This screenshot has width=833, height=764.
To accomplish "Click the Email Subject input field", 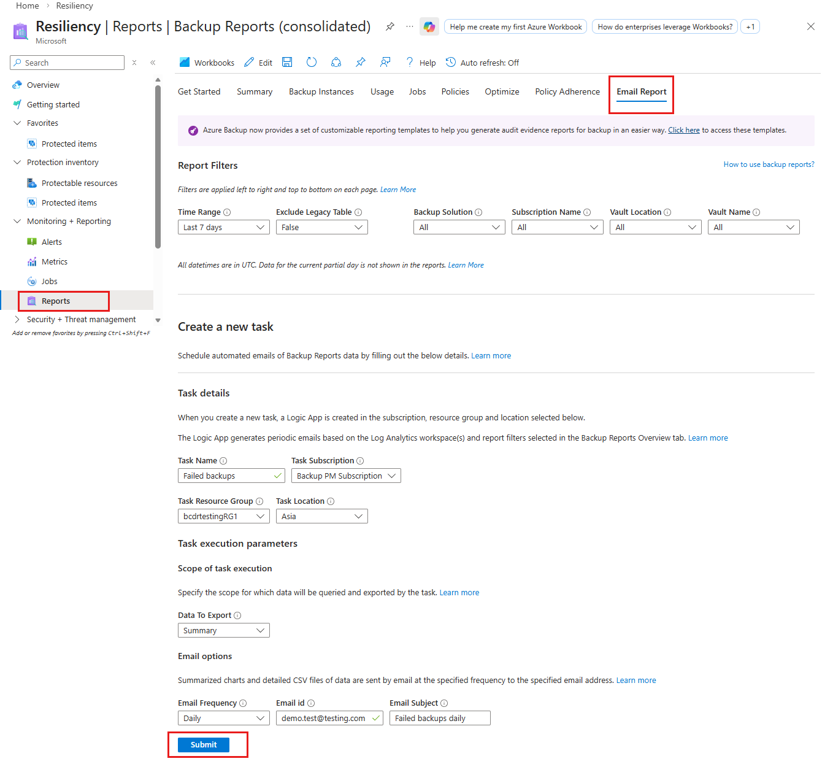I will click(440, 718).
